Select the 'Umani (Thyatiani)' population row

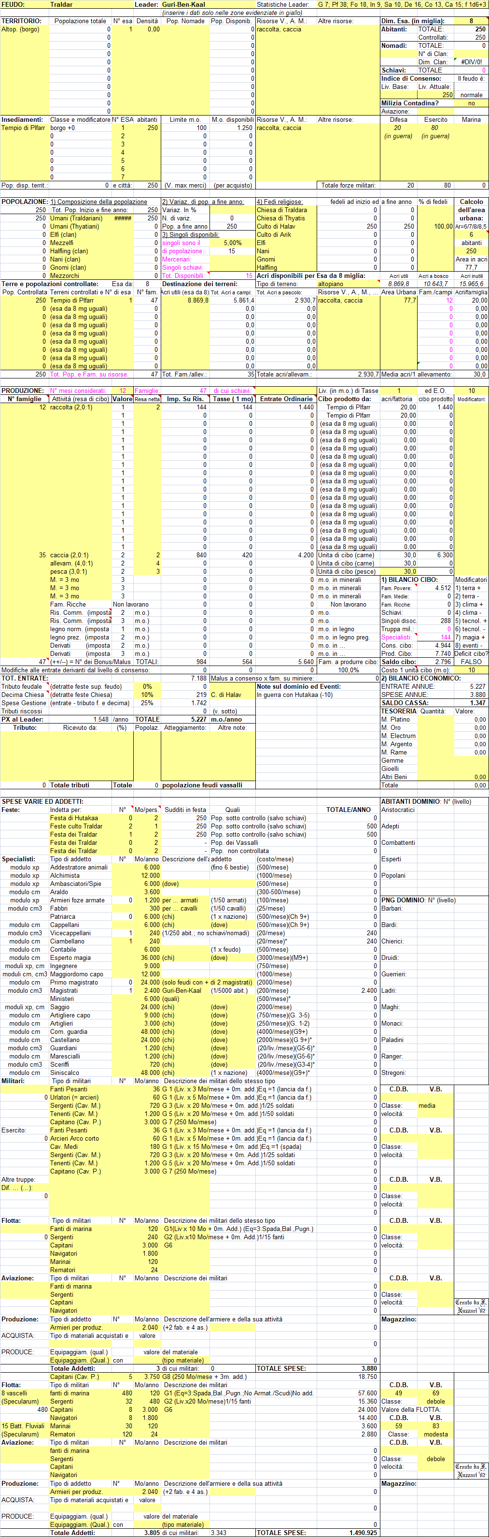(74, 227)
